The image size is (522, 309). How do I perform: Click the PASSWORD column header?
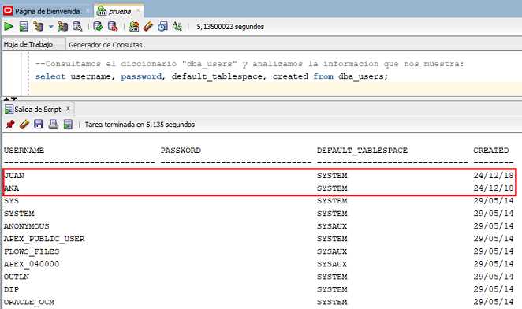point(181,151)
